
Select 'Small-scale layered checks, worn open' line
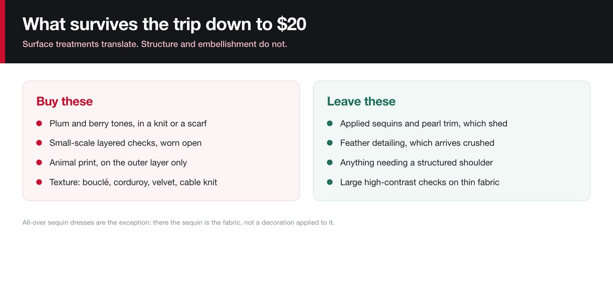(126, 143)
